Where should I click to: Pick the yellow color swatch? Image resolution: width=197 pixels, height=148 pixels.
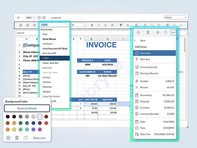tap(14, 129)
